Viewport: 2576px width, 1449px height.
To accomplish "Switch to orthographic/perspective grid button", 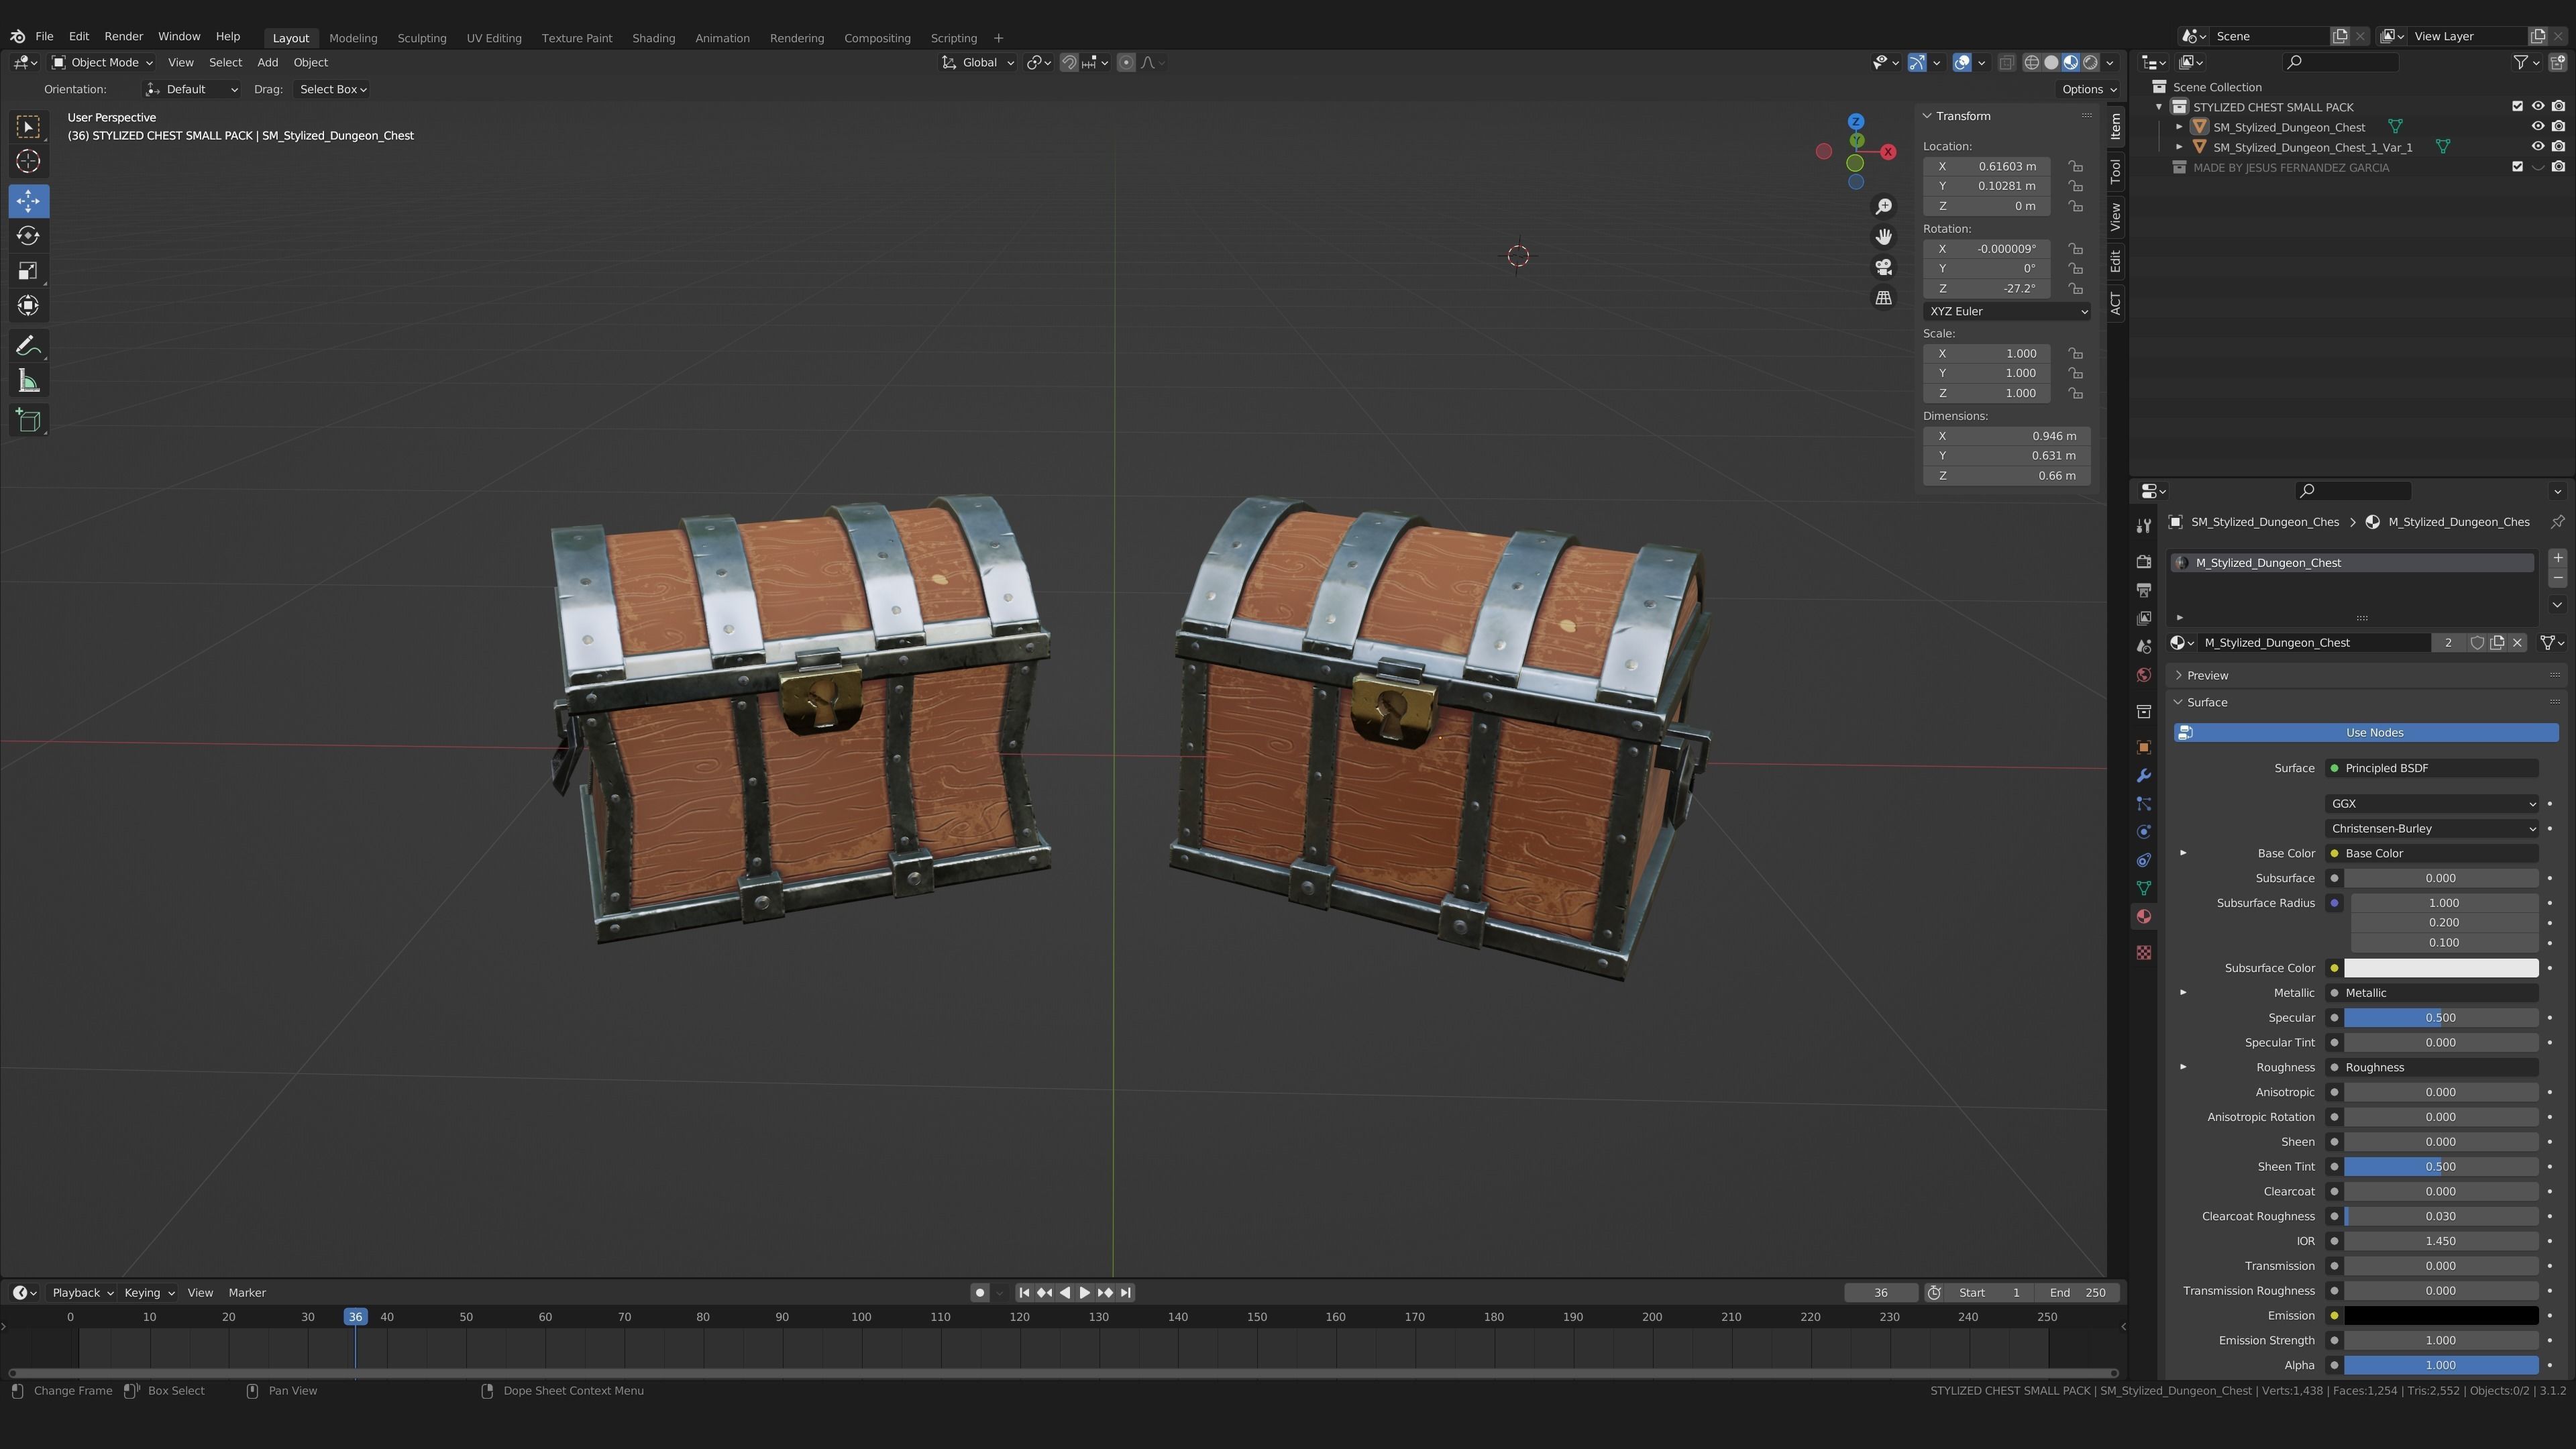I will [1883, 298].
